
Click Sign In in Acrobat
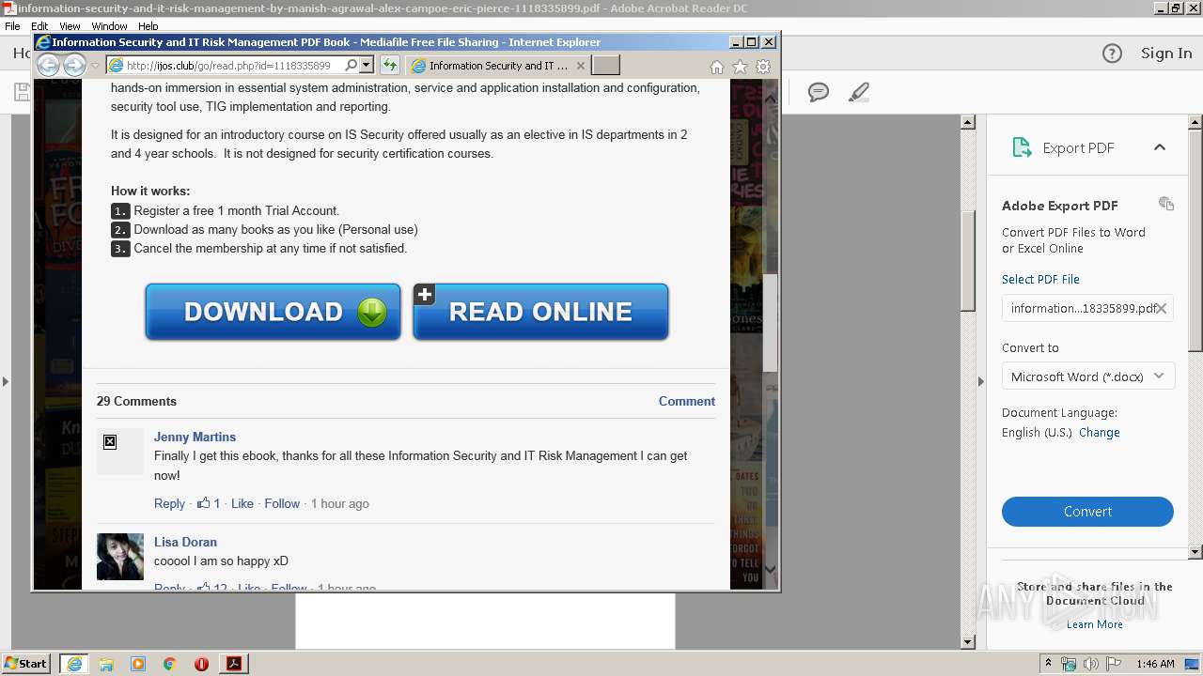click(x=1166, y=54)
